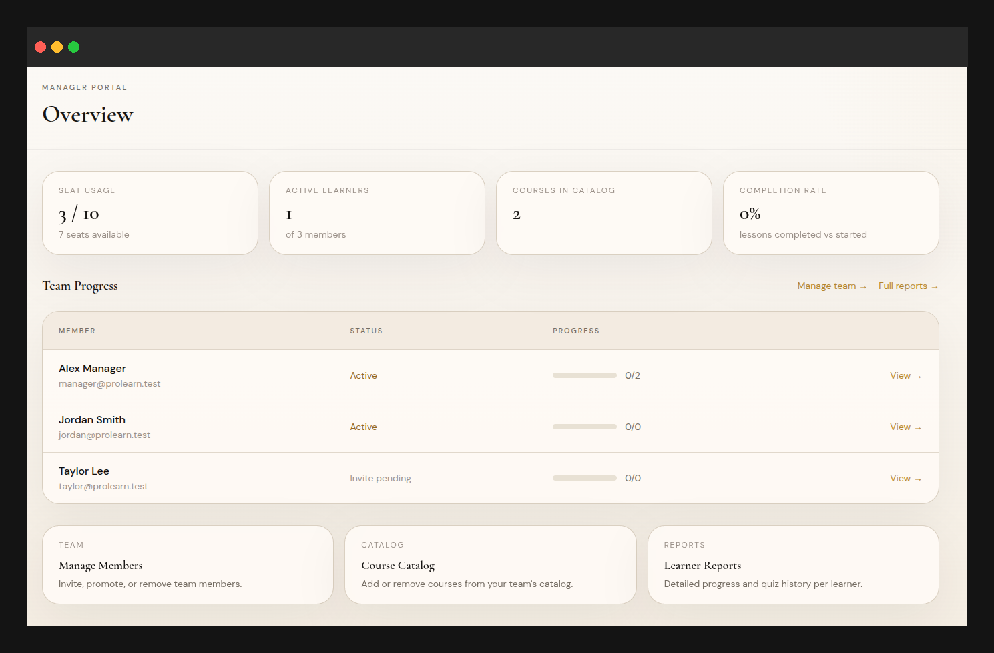Image resolution: width=994 pixels, height=653 pixels.
Task: Click Taylor Lee's progress bar
Action: pos(584,478)
